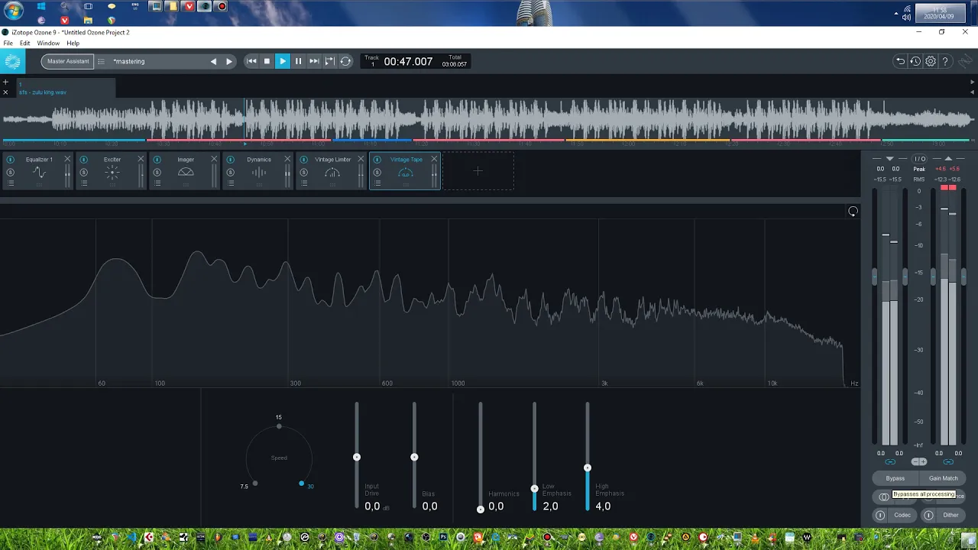The width and height of the screenshot is (978, 550).
Task: Open Vintage Tape module preset list
Action: (377, 183)
